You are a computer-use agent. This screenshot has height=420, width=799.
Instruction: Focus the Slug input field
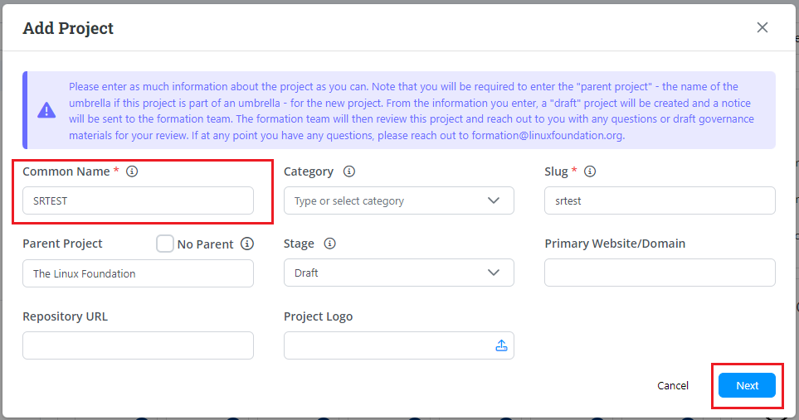(x=660, y=200)
